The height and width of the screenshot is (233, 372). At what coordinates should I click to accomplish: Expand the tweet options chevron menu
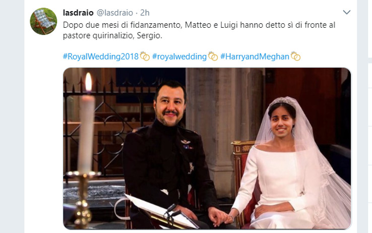[347, 12]
